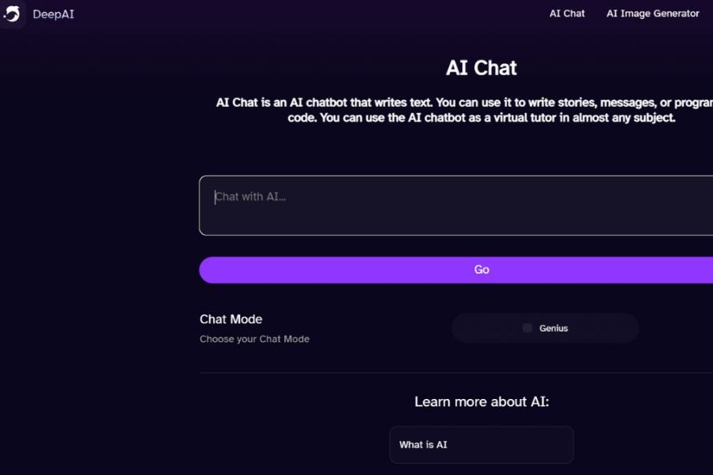Open the AI Chat navigation item
The image size is (713, 475).
pos(567,13)
